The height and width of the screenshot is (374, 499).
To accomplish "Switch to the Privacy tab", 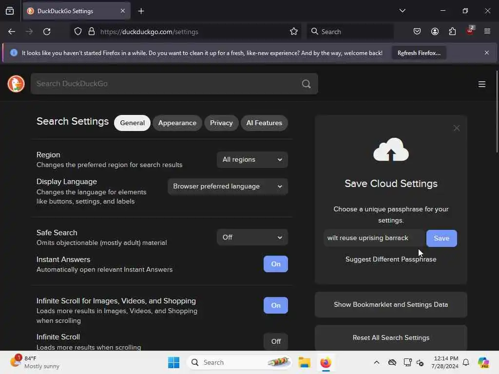I will coord(221,123).
